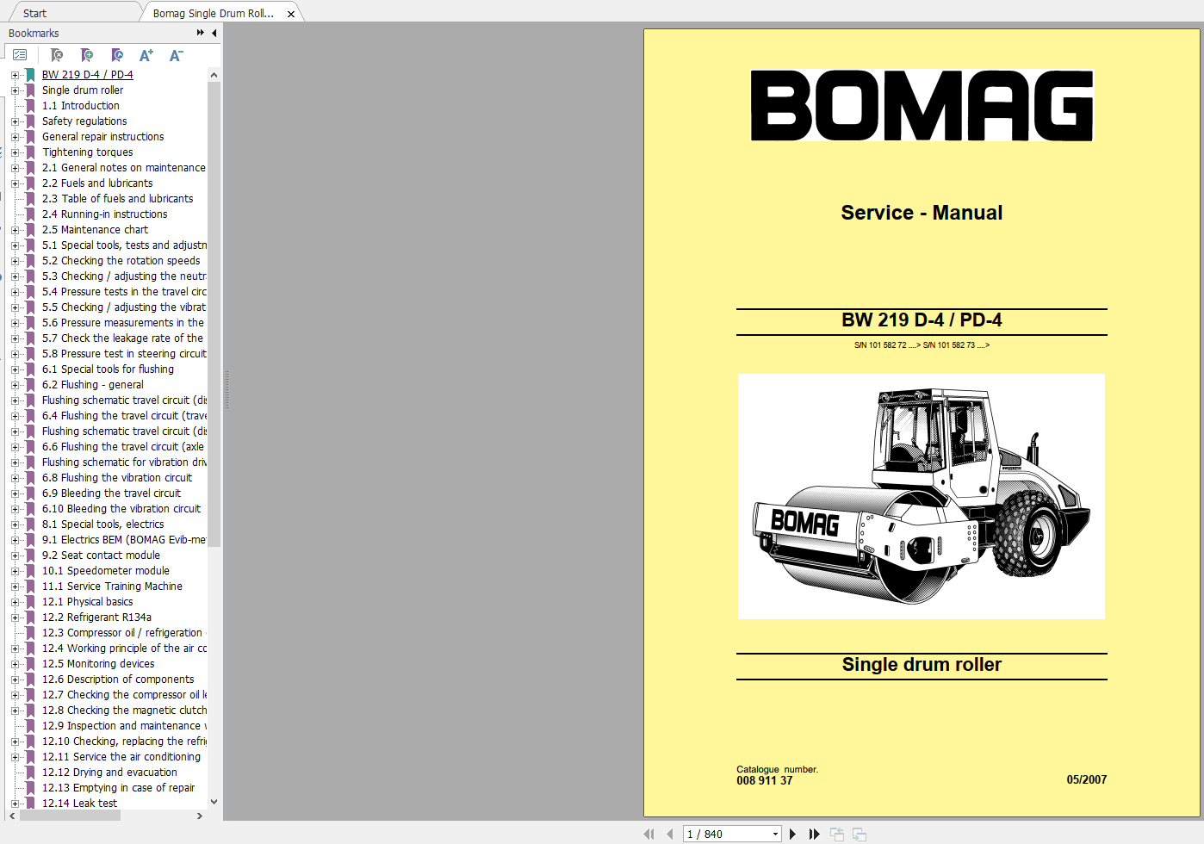Click the next view icon
1204x844 pixels.
(860, 834)
